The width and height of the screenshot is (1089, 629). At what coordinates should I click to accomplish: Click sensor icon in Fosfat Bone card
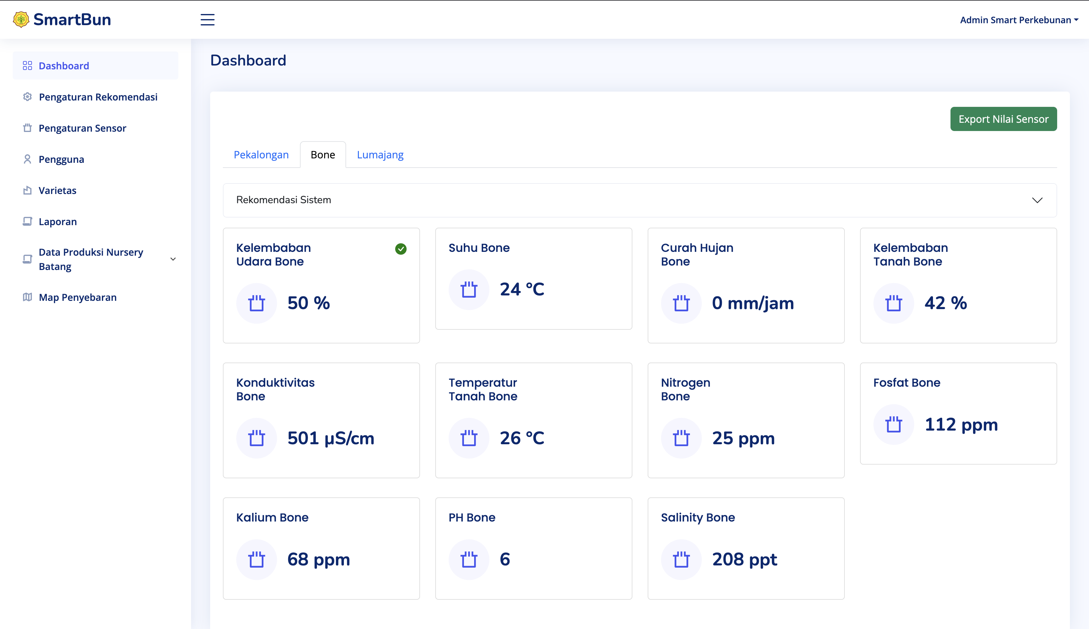coord(894,425)
